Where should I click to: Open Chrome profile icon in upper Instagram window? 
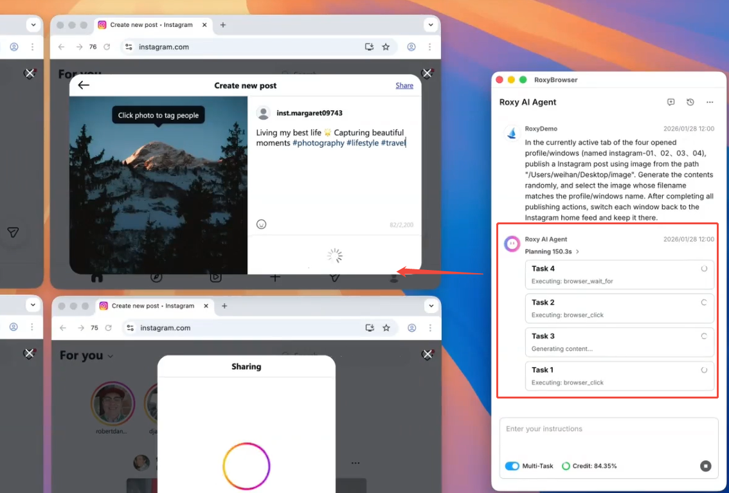point(411,47)
